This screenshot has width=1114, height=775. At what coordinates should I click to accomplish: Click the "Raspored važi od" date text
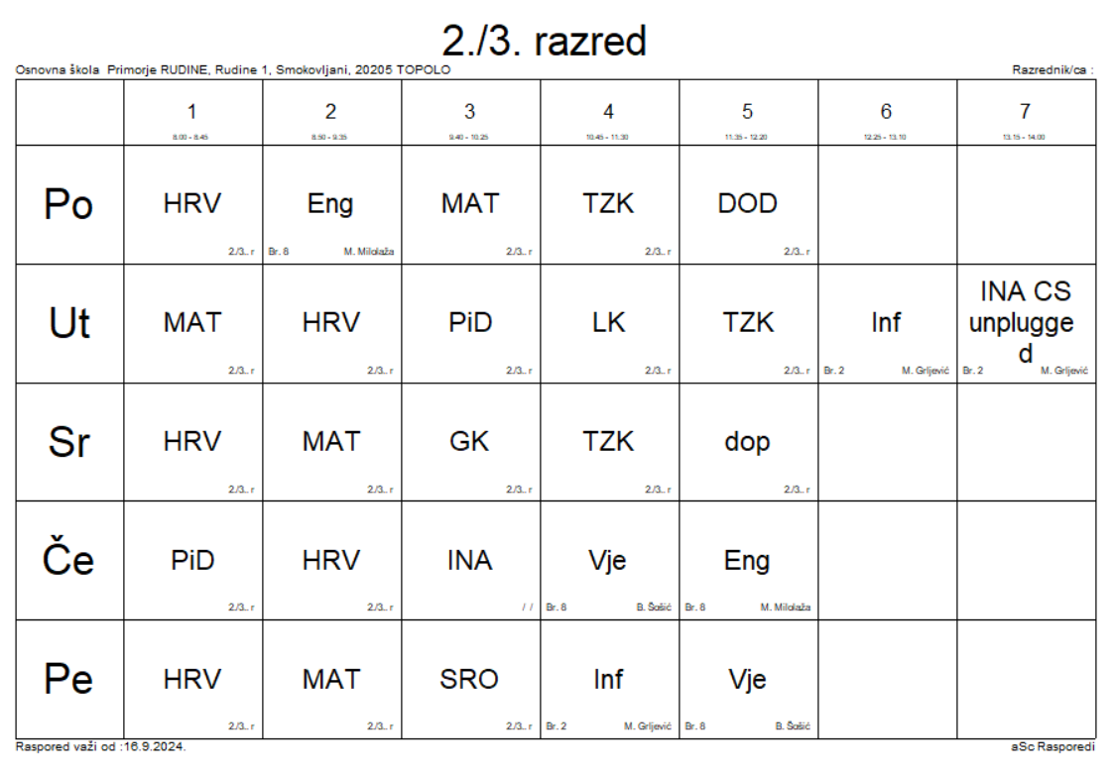pos(100,746)
